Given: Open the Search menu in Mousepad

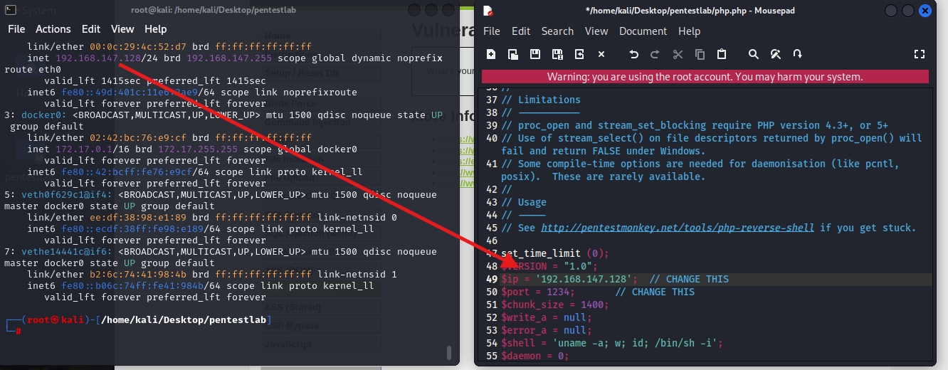Looking at the screenshot, I should coord(557,31).
